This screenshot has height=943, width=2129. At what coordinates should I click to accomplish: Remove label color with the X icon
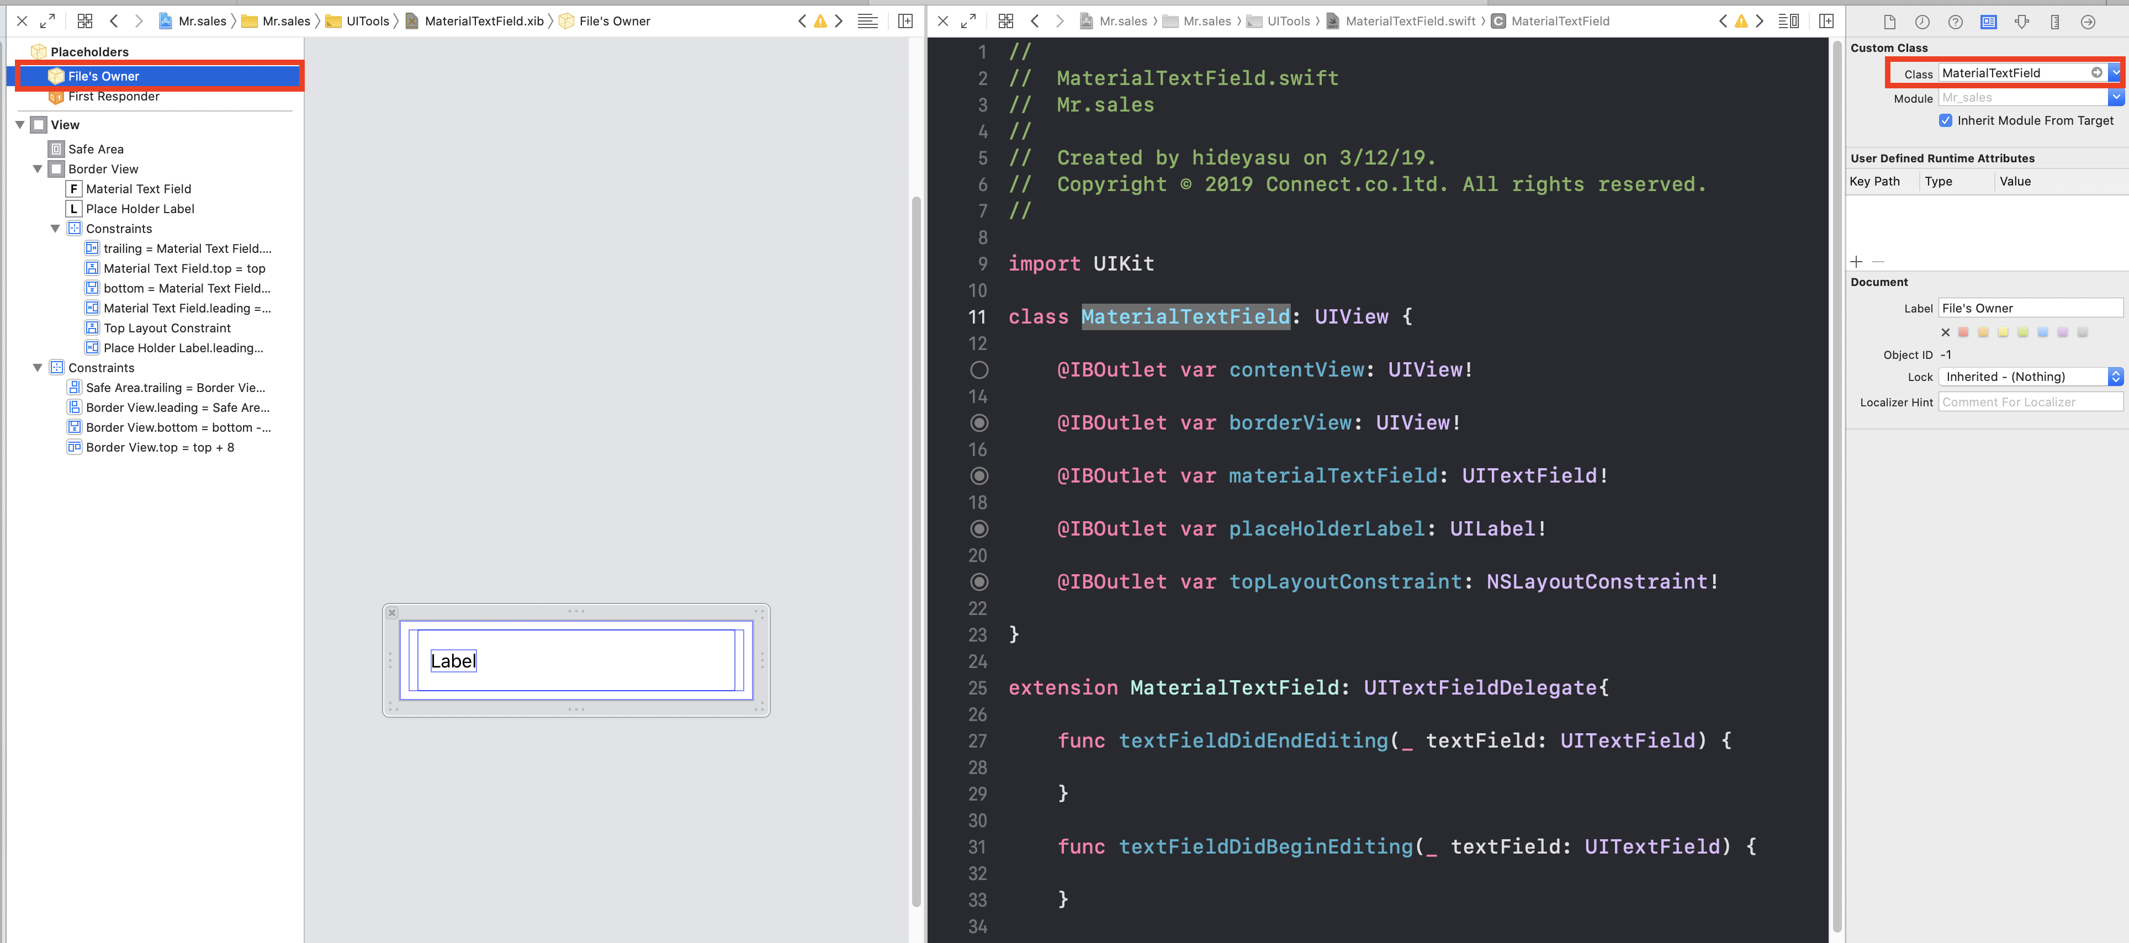1945,332
